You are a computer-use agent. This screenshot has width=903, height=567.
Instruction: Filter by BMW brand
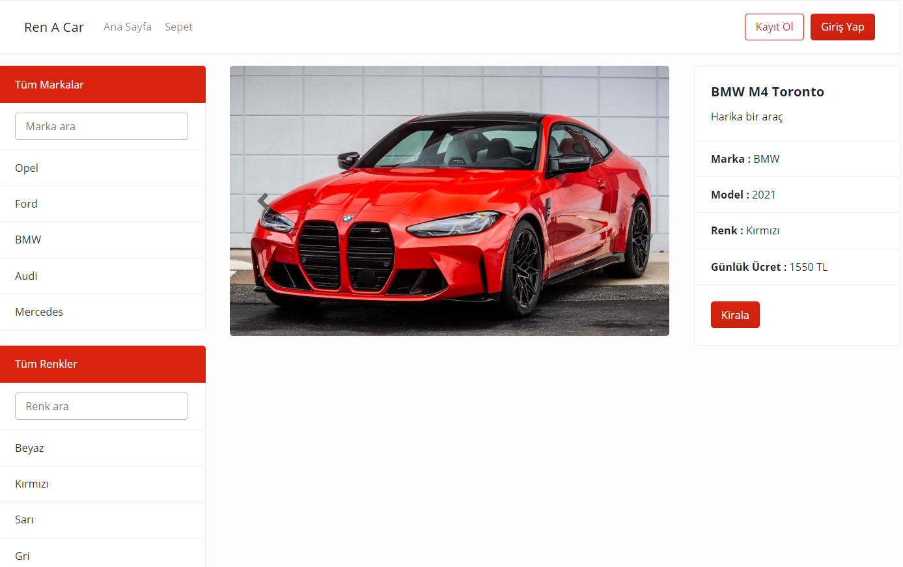103,240
